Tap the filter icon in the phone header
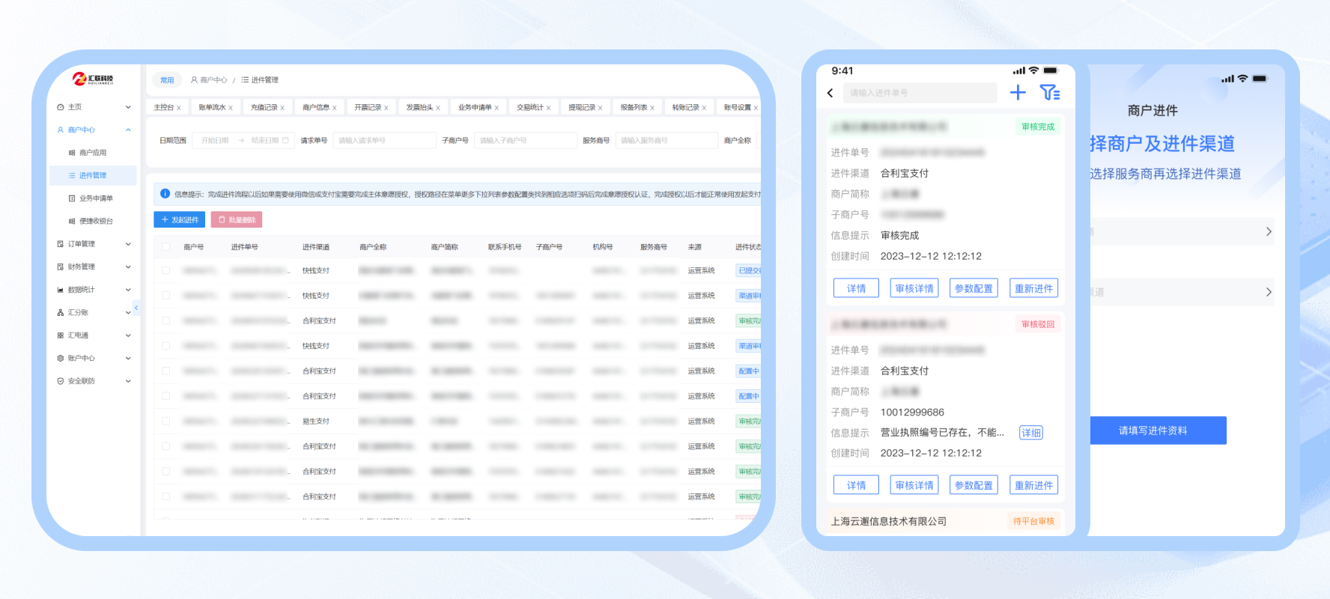Viewport: 1330px width, 599px height. (x=1050, y=92)
